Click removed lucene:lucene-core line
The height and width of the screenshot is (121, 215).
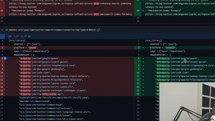(x=48, y=83)
